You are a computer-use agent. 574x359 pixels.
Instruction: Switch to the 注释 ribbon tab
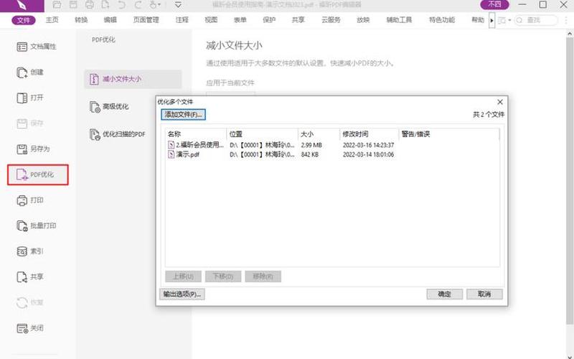tap(182, 20)
